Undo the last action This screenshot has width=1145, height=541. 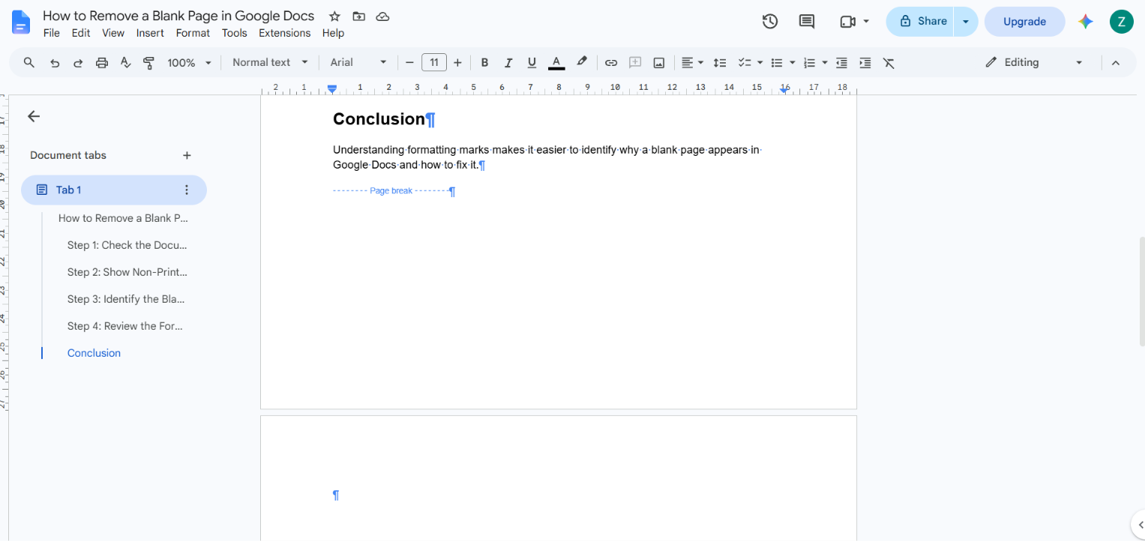pyautogui.click(x=55, y=63)
